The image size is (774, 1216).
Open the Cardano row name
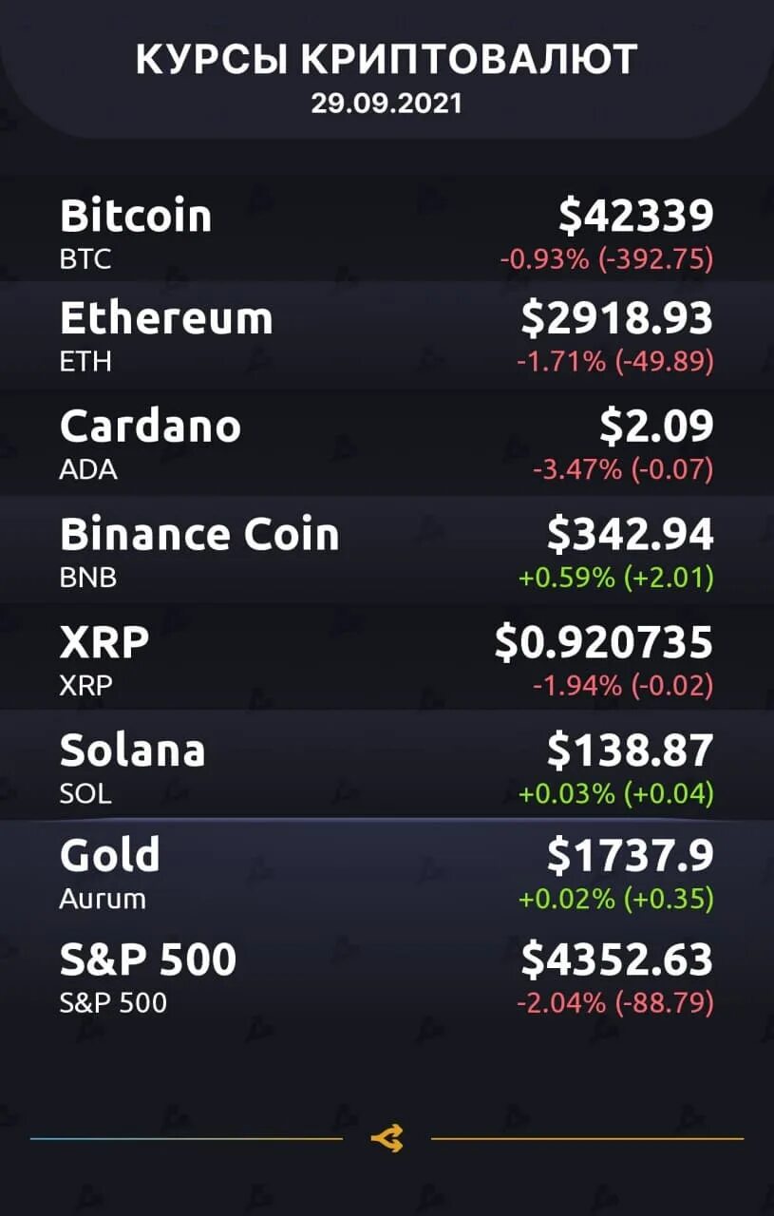pyautogui.click(x=150, y=425)
